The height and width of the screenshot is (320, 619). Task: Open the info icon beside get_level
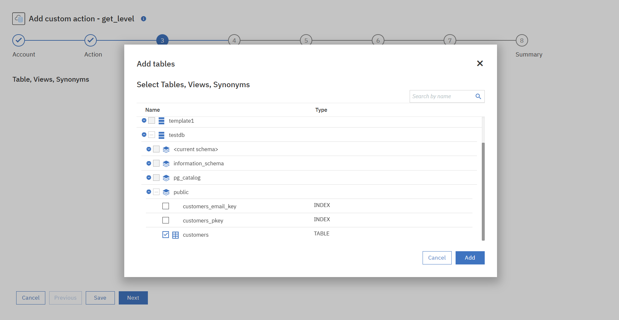(x=144, y=19)
